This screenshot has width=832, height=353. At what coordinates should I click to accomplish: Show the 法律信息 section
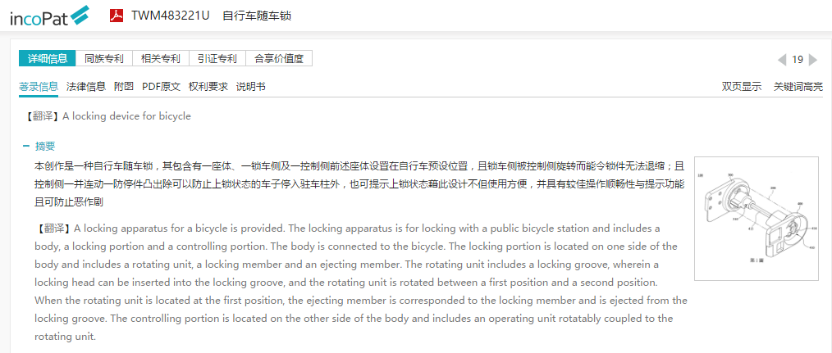(x=86, y=86)
